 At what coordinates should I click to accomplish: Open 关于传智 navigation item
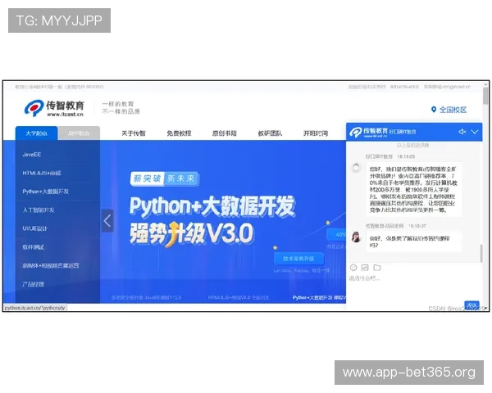click(x=134, y=133)
